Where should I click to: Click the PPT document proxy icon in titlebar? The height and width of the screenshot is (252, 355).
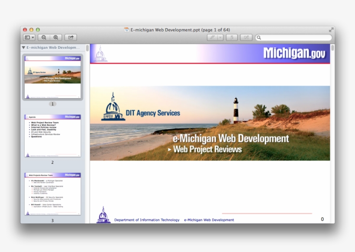coord(126,30)
